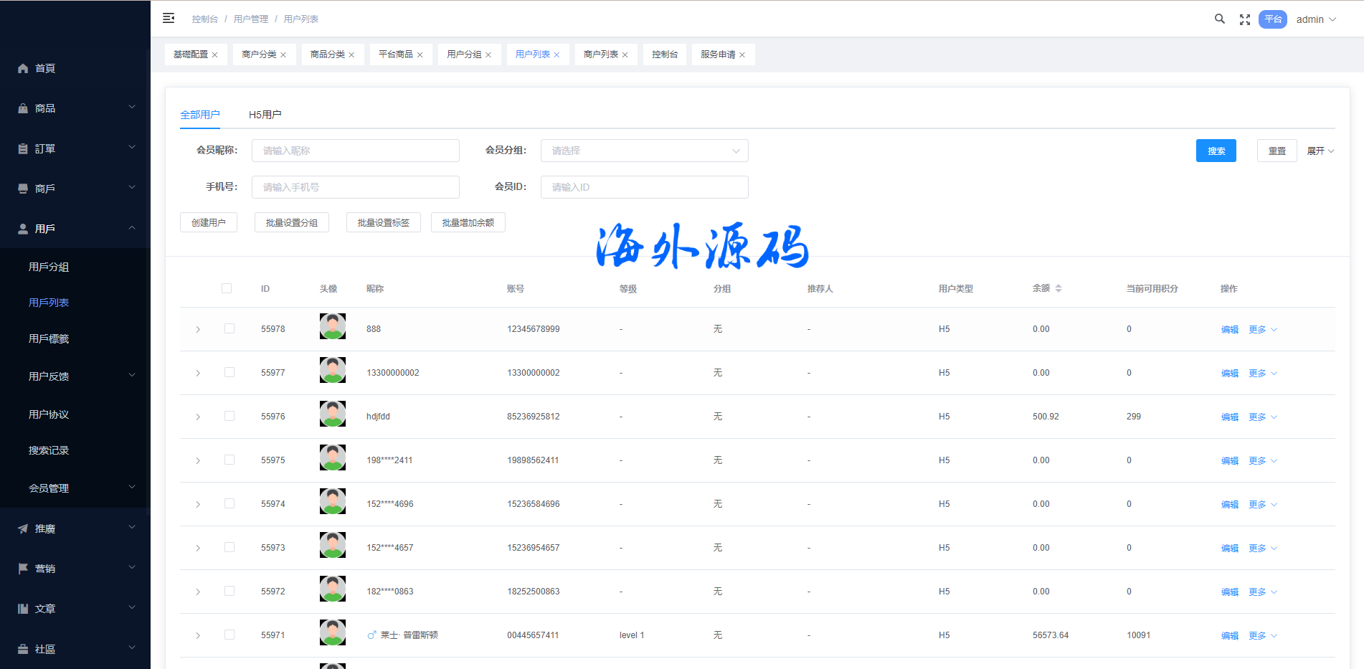
Task: Switch to the H5用户 tab
Action: (265, 115)
